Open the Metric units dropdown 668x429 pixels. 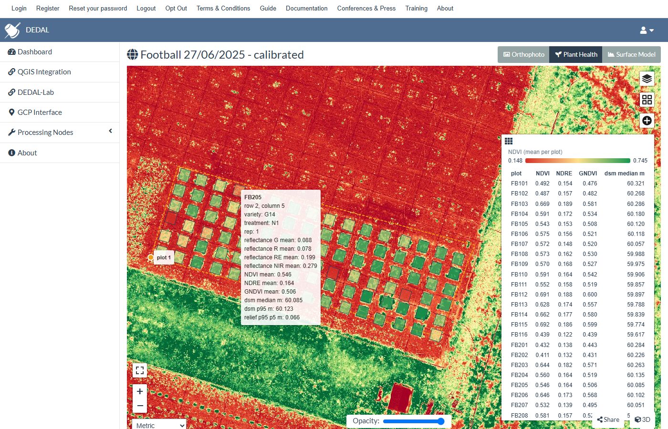159,425
